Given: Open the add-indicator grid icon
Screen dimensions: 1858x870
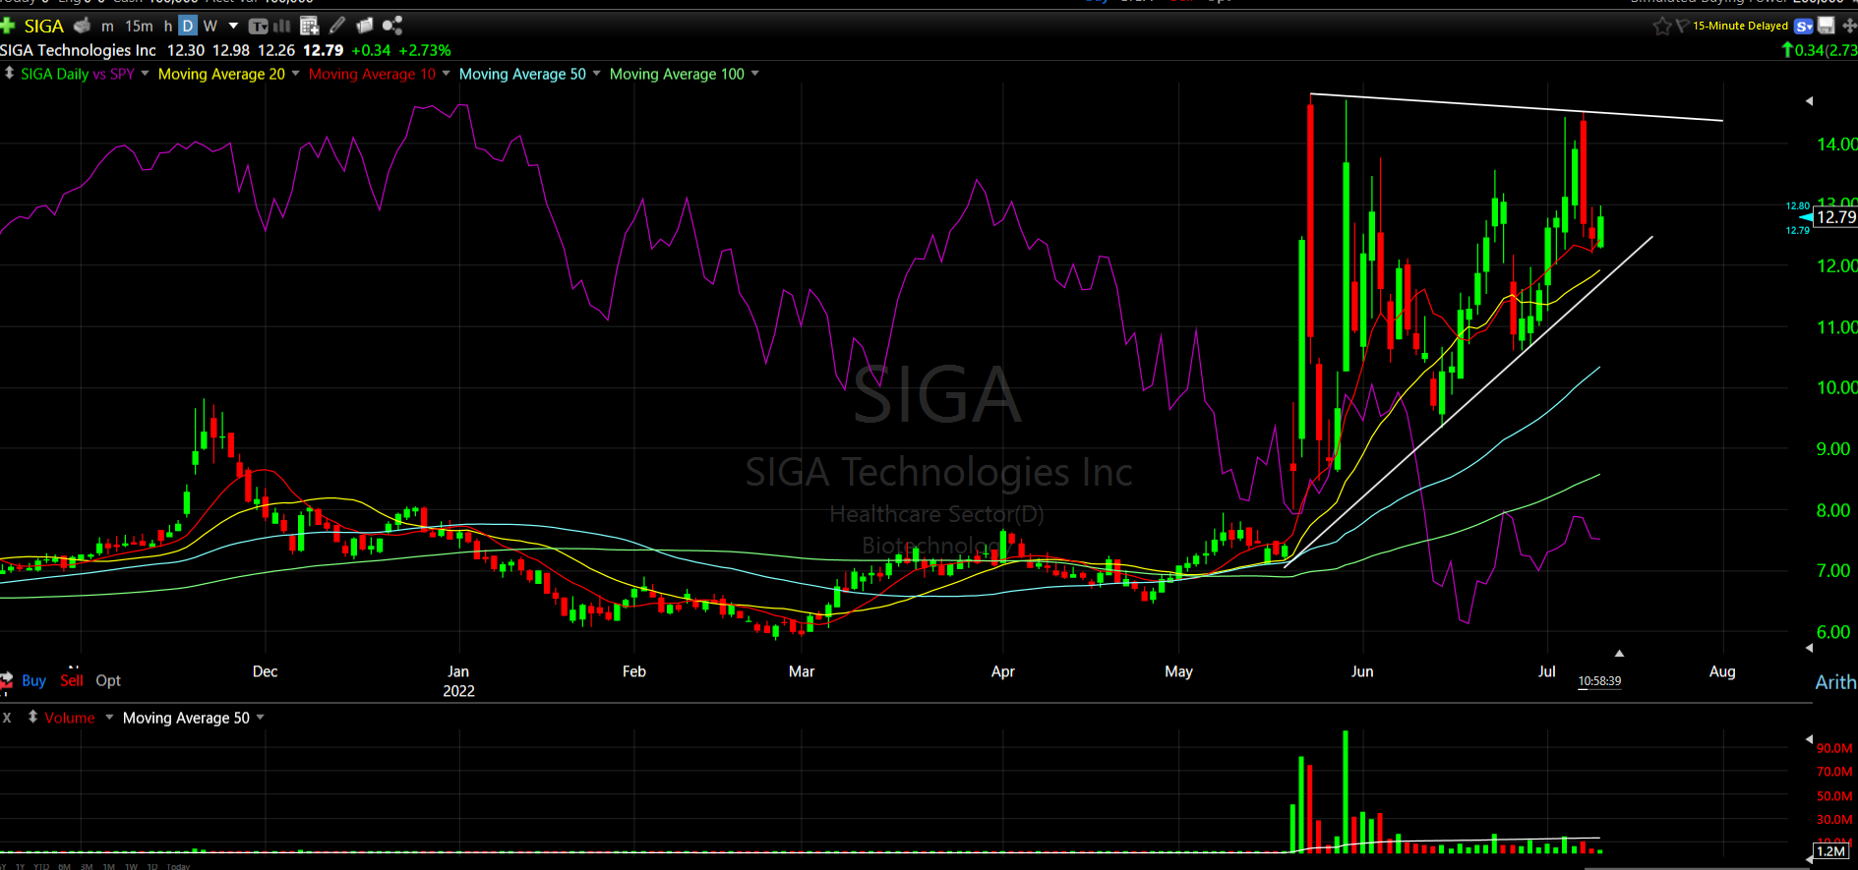Looking at the screenshot, I should 310,27.
